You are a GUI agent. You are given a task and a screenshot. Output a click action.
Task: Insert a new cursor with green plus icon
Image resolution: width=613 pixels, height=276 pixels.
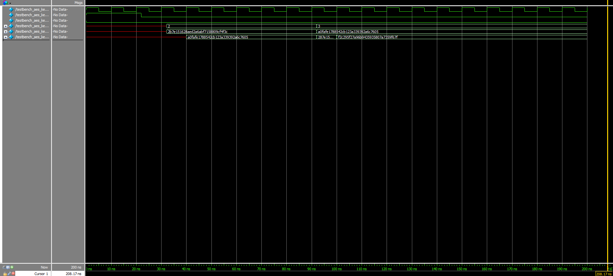pyautogui.click(x=12, y=267)
